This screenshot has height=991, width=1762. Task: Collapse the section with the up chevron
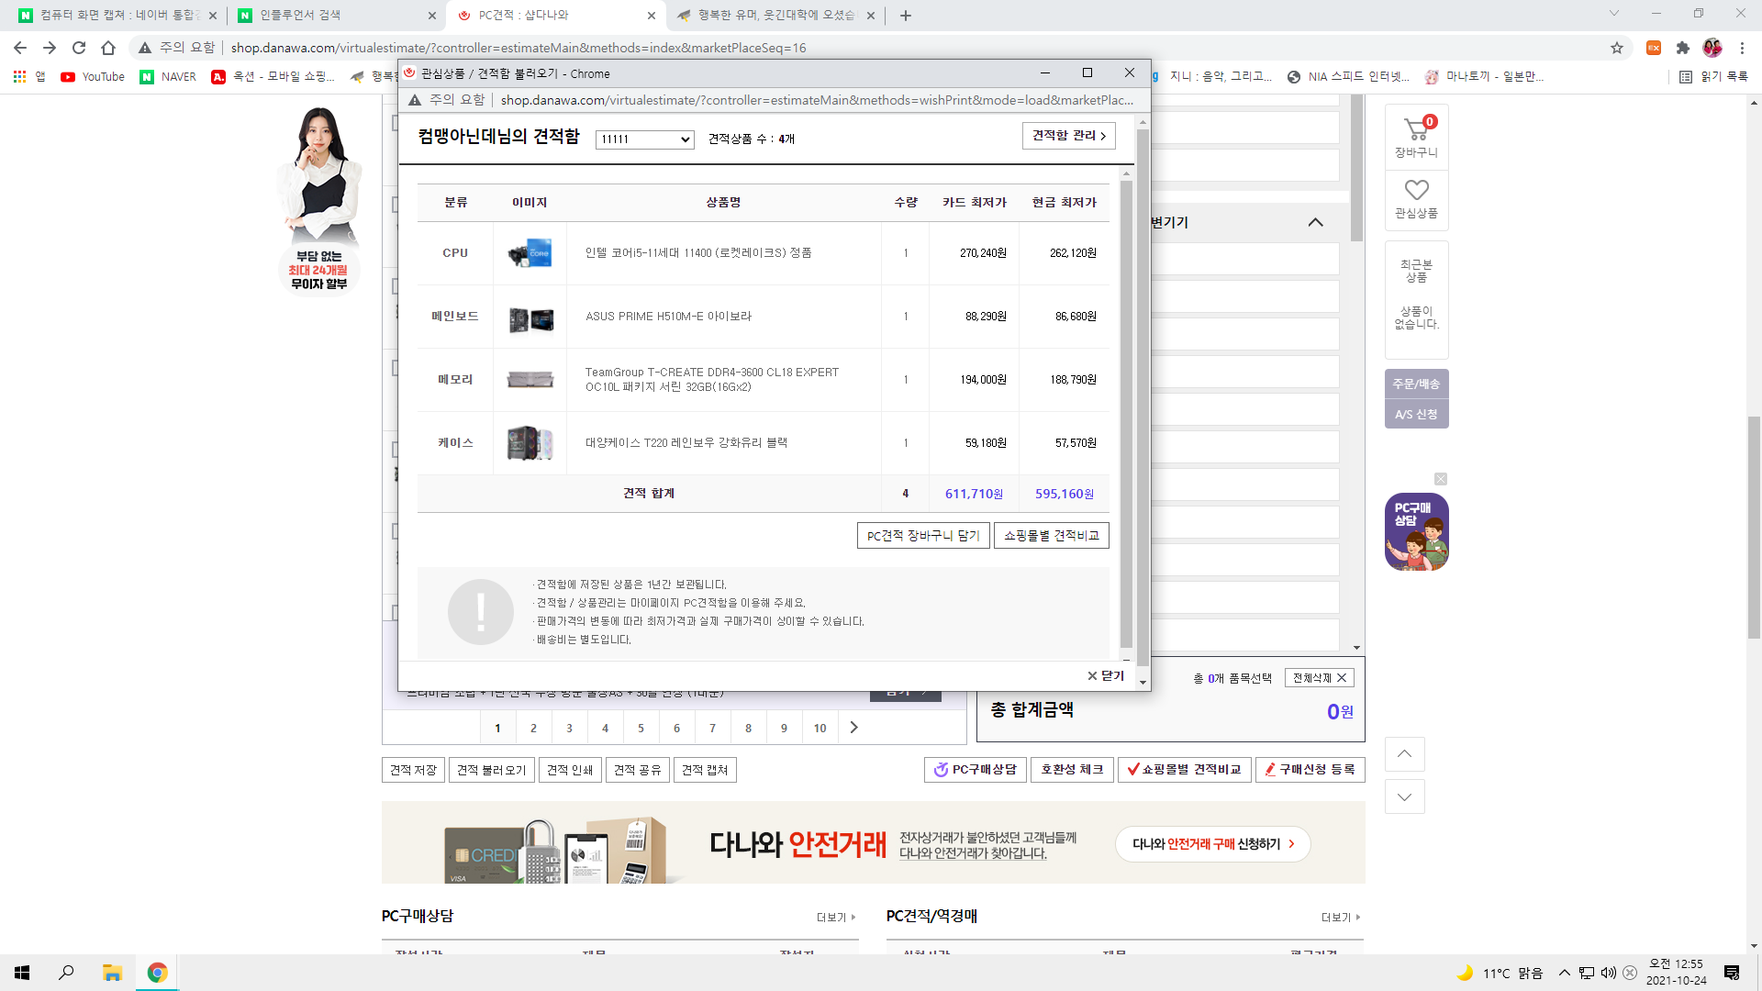tap(1315, 222)
